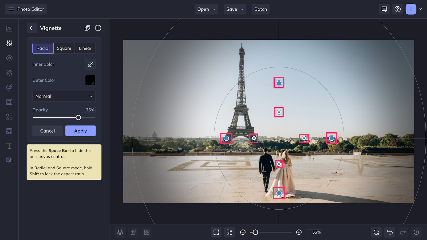The image size is (427, 240).
Task: Open the AI sparkle effects tool
Action: (9, 72)
